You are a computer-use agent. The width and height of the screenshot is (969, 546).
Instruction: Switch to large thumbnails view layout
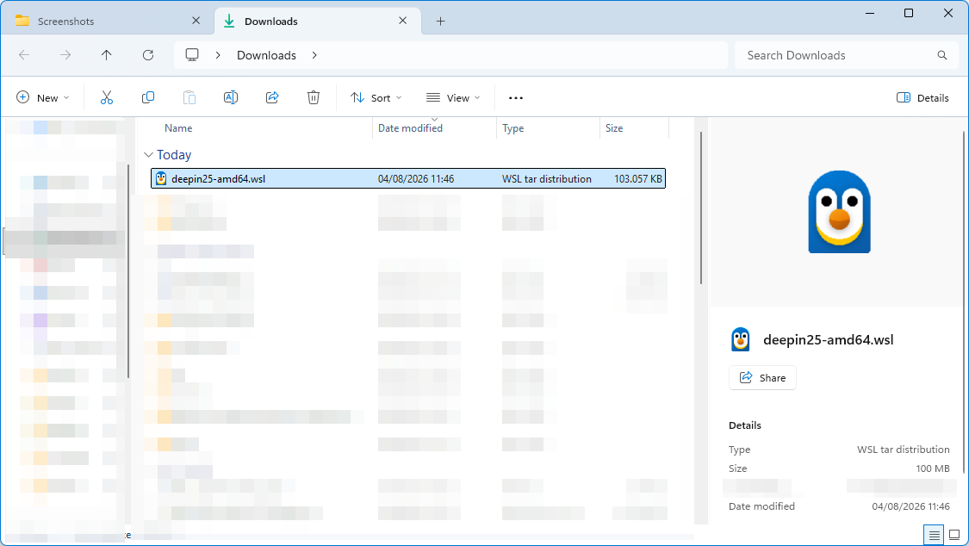pos(954,535)
